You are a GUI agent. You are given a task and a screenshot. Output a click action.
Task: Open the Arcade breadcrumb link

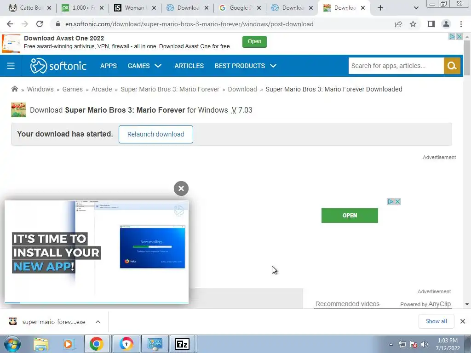pyautogui.click(x=102, y=89)
